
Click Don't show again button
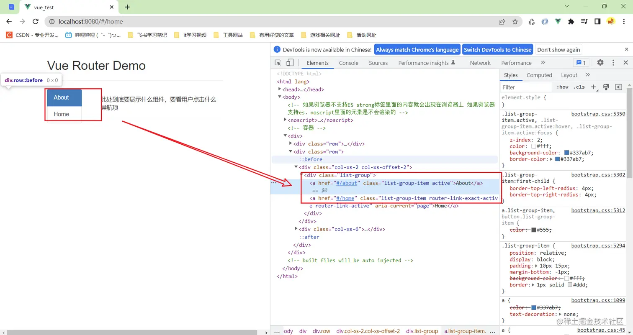[558, 49]
